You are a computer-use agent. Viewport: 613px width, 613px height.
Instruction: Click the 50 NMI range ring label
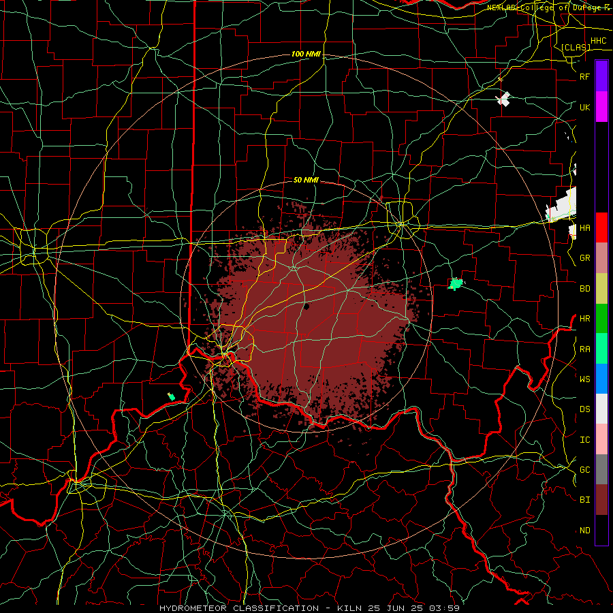(x=306, y=180)
